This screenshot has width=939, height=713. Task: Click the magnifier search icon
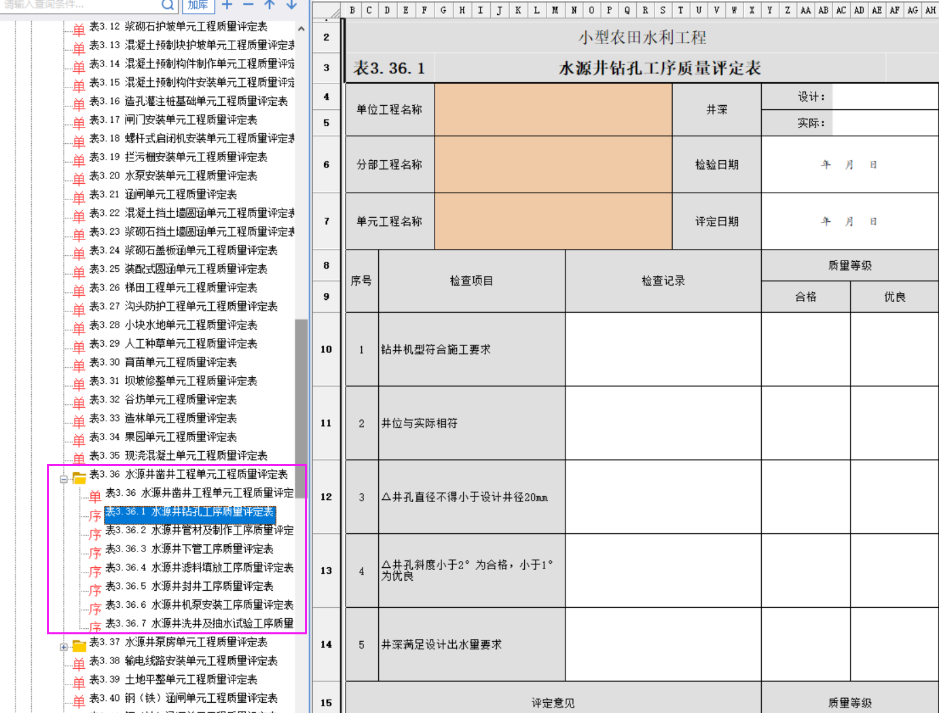168,5
